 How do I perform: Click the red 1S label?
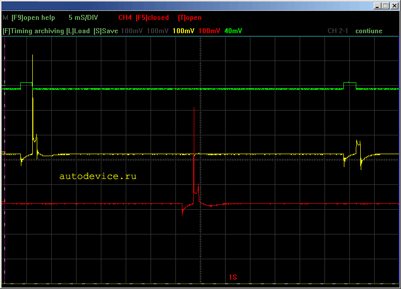pyautogui.click(x=233, y=277)
